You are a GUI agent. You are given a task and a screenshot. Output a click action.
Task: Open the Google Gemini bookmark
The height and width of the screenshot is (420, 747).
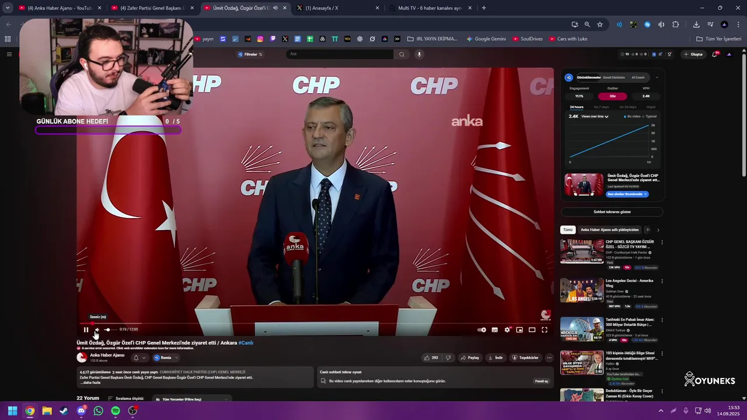[486, 39]
